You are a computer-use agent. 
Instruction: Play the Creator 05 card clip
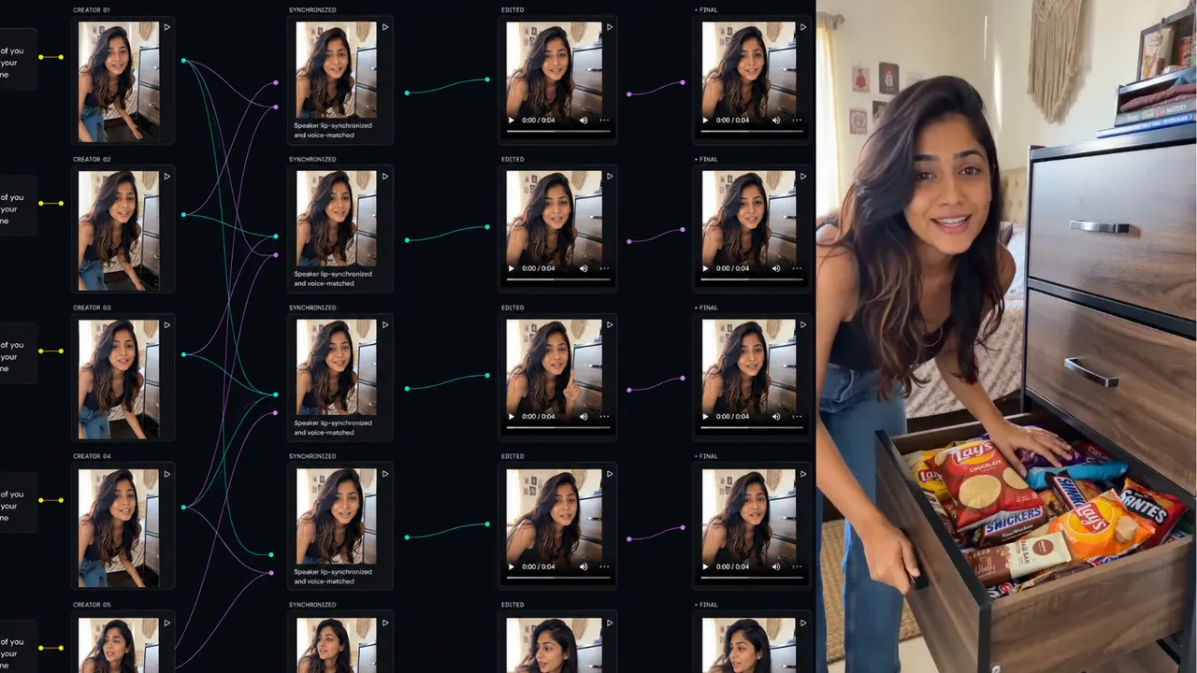[x=167, y=623]
